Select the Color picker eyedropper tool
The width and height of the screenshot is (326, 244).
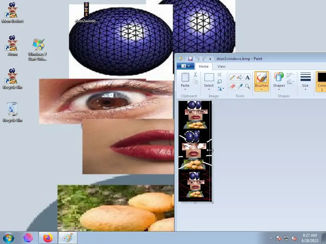(240, 86)
